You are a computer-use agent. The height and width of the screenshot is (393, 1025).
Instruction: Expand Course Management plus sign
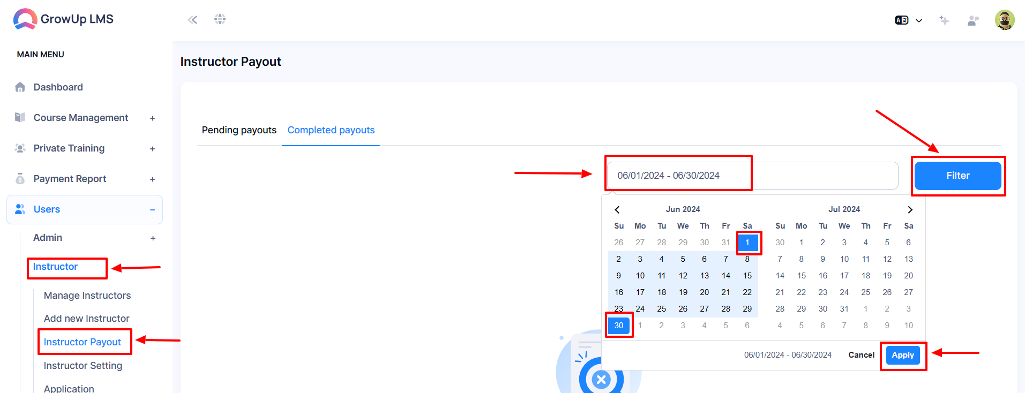153,118
